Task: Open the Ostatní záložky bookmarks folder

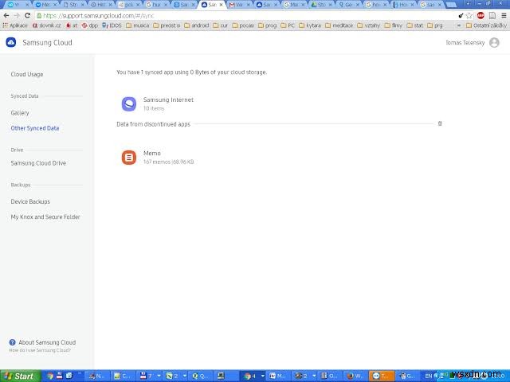Action: (486, 25)
